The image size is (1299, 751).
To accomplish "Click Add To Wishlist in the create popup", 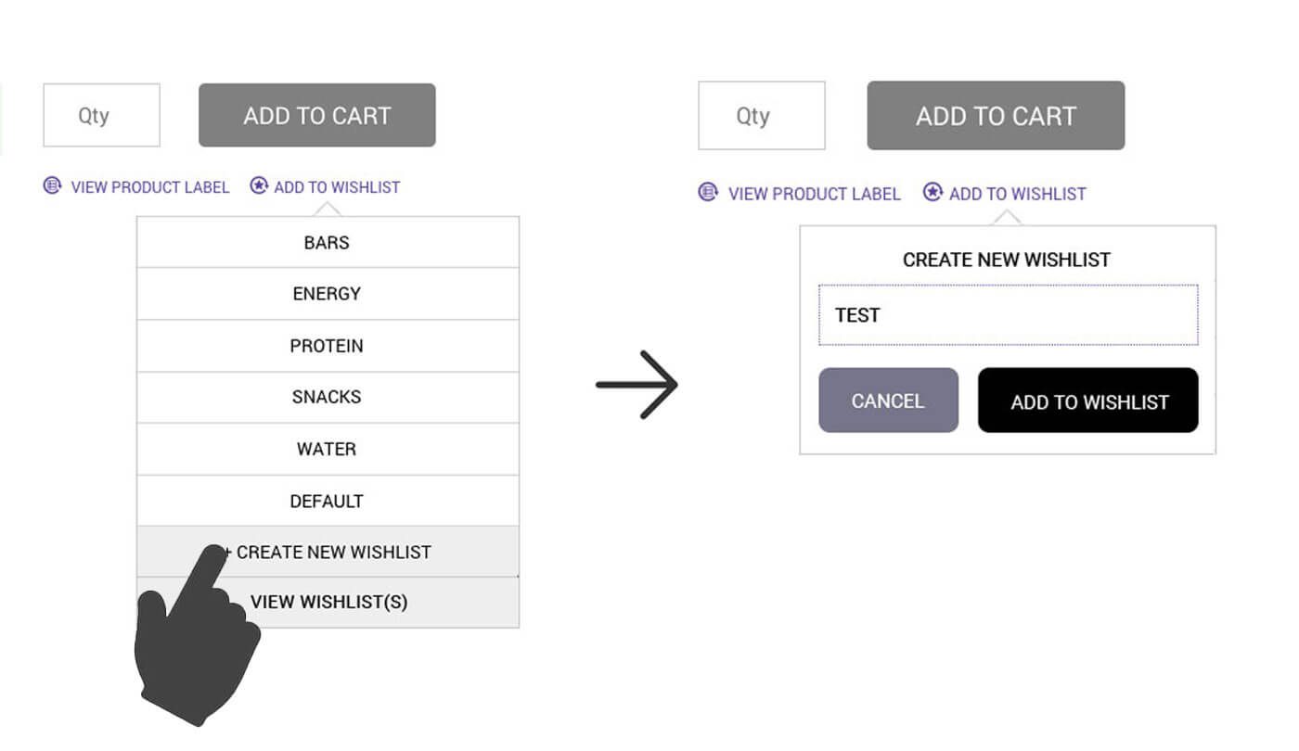I will (1087, 401).
